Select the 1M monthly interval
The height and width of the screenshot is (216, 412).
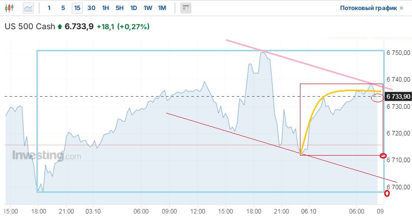[x=162, y=8]
